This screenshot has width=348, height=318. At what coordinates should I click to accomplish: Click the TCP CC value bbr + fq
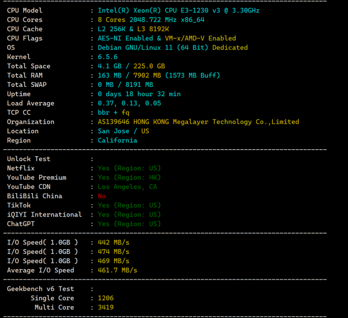point(114,113)
